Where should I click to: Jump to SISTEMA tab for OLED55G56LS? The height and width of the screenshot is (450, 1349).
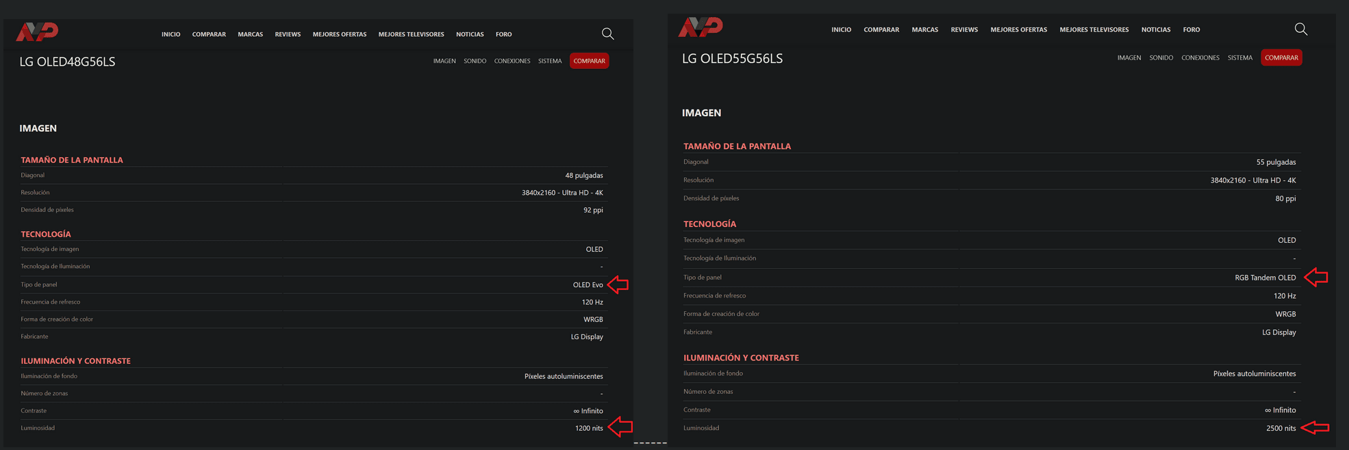[1239, 57]
